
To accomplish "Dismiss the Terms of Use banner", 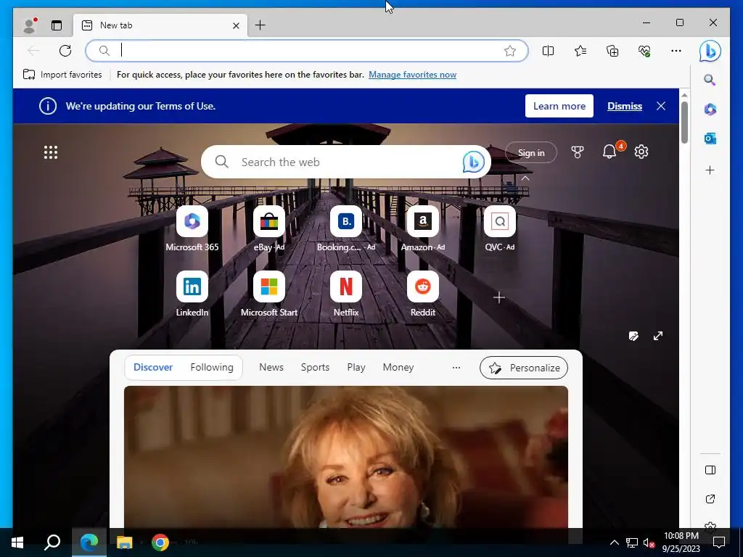I will 625,106.
